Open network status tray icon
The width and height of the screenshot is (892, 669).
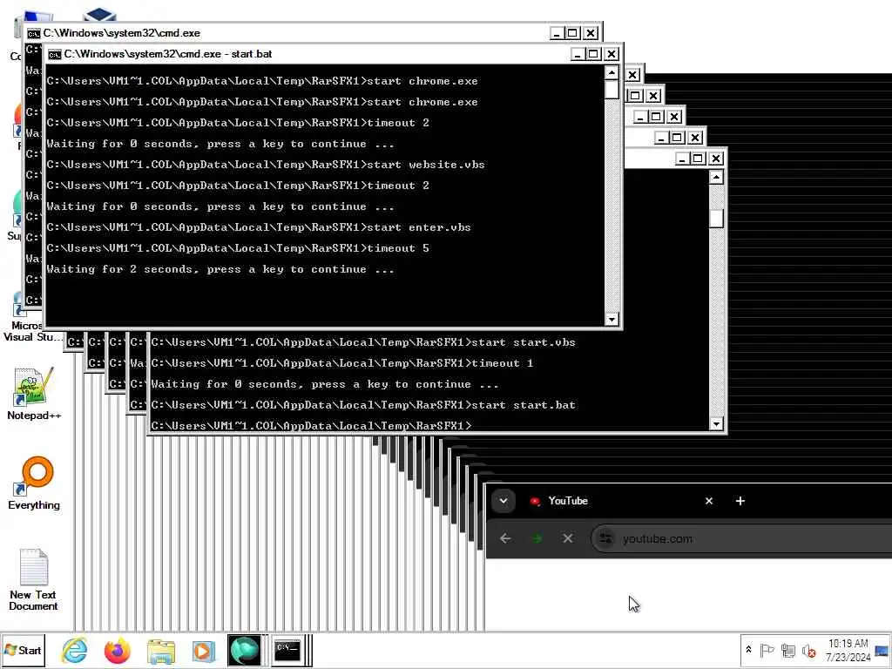click(x=787, y=650)
